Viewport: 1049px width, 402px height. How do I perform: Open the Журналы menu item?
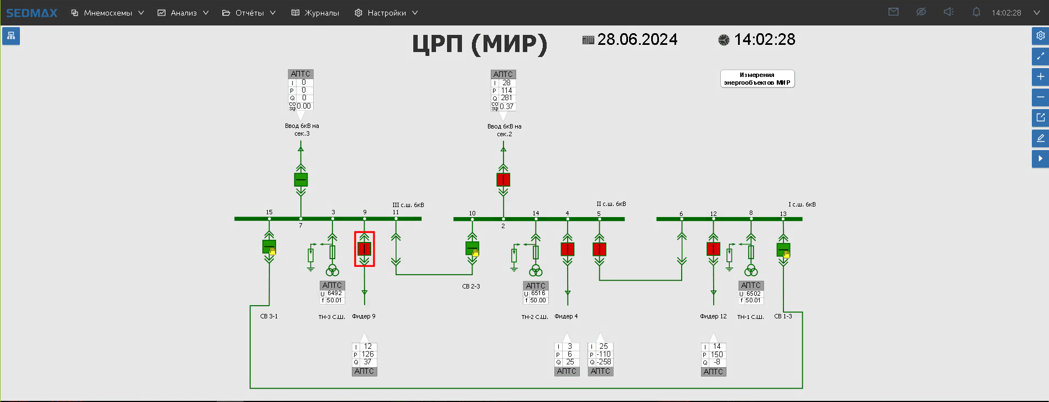pyautogui.click(x=315, y=13)
